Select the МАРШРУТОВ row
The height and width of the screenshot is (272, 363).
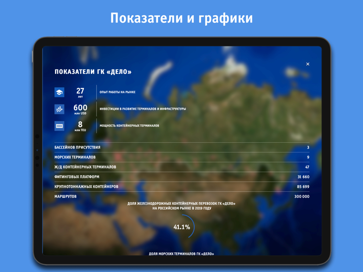pyautogui.click(x=182, y=196)
